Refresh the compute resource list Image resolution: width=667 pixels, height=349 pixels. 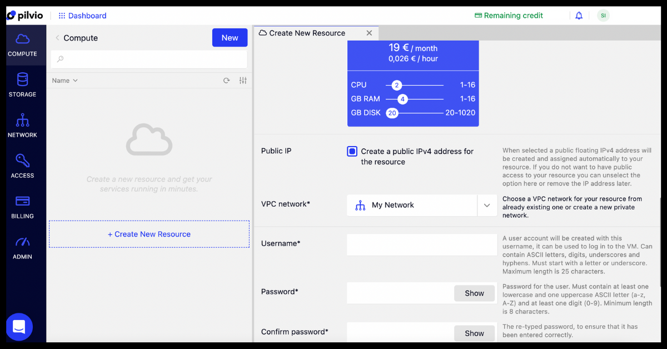(226, 81)
